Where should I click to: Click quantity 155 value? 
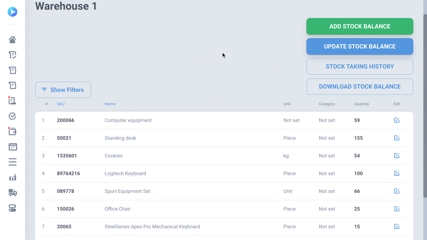pos(359,138)
